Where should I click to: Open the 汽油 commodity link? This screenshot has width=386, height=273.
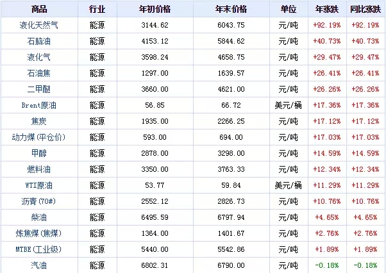click(38, 264)
